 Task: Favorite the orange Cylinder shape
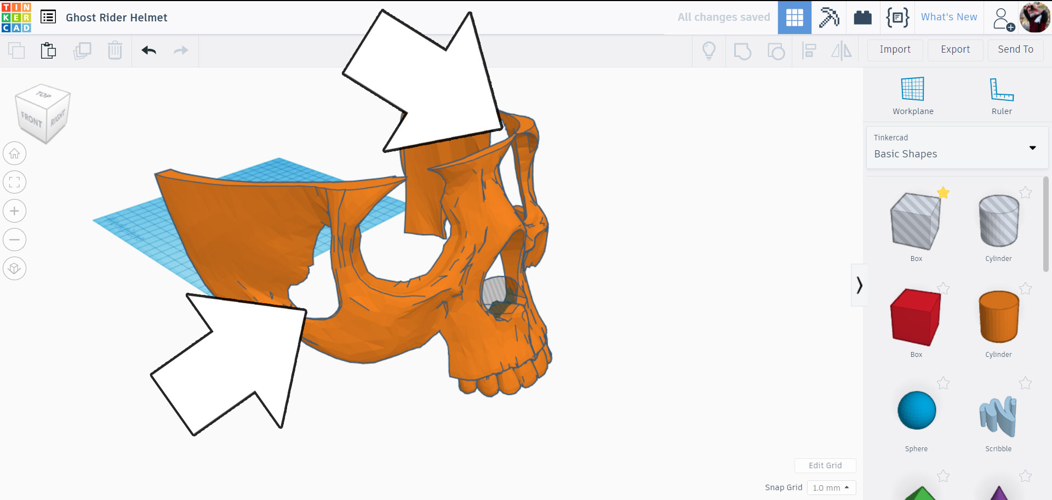coord(1025,288)
